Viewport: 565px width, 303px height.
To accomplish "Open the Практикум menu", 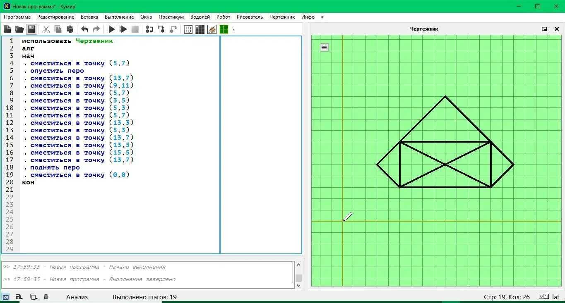I will click(171, 17).
